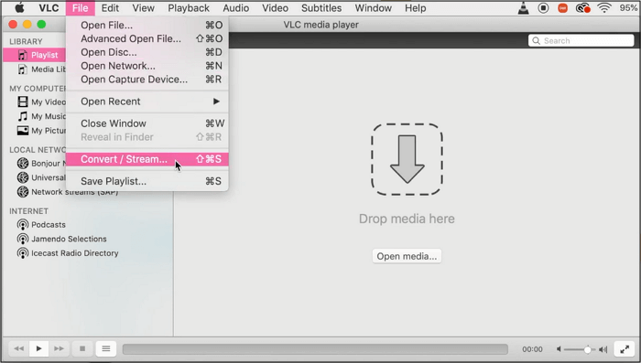Image resolution: width=641 pixels, height=363 pixels.
Task: Open the Audio menu
Action: pos(236,7)
